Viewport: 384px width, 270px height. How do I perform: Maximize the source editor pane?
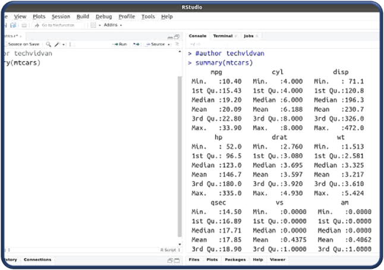pos(177,37)
